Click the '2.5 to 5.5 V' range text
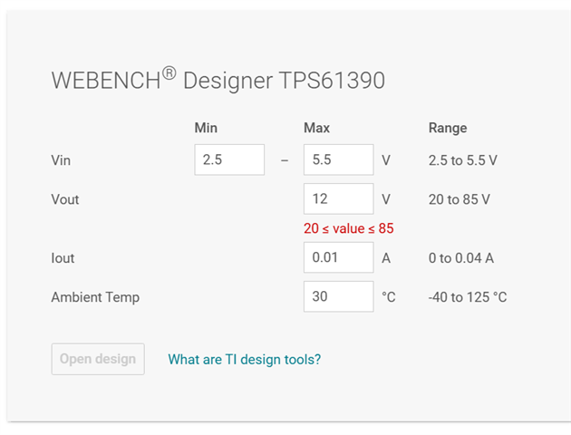 (462, 160)
